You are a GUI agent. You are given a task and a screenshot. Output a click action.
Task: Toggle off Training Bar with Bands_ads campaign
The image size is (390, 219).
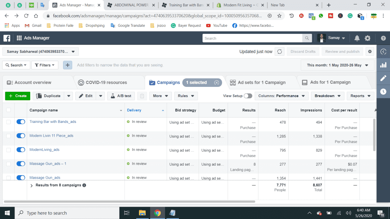point(21,122)
